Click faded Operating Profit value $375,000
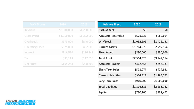Viewport: 194px width, 109px height. coord(67,47)
